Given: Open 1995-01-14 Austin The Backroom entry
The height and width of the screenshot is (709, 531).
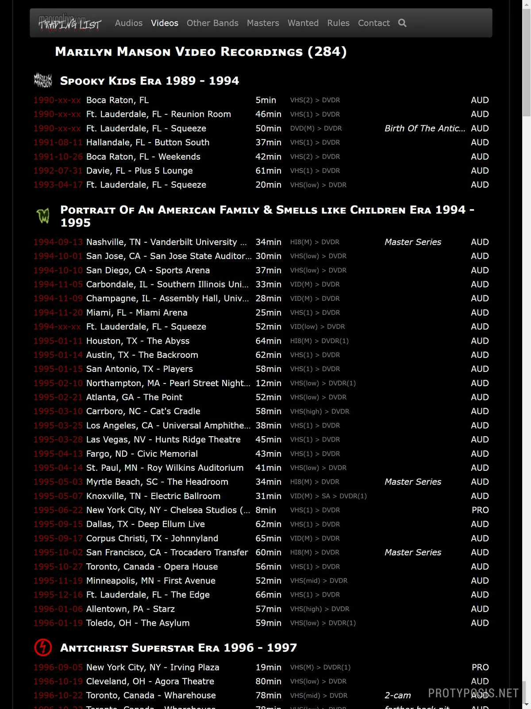Looking at the screenshot, I should click(261, 355).
